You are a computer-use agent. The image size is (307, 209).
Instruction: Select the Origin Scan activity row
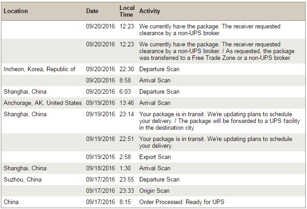(153, 191)
